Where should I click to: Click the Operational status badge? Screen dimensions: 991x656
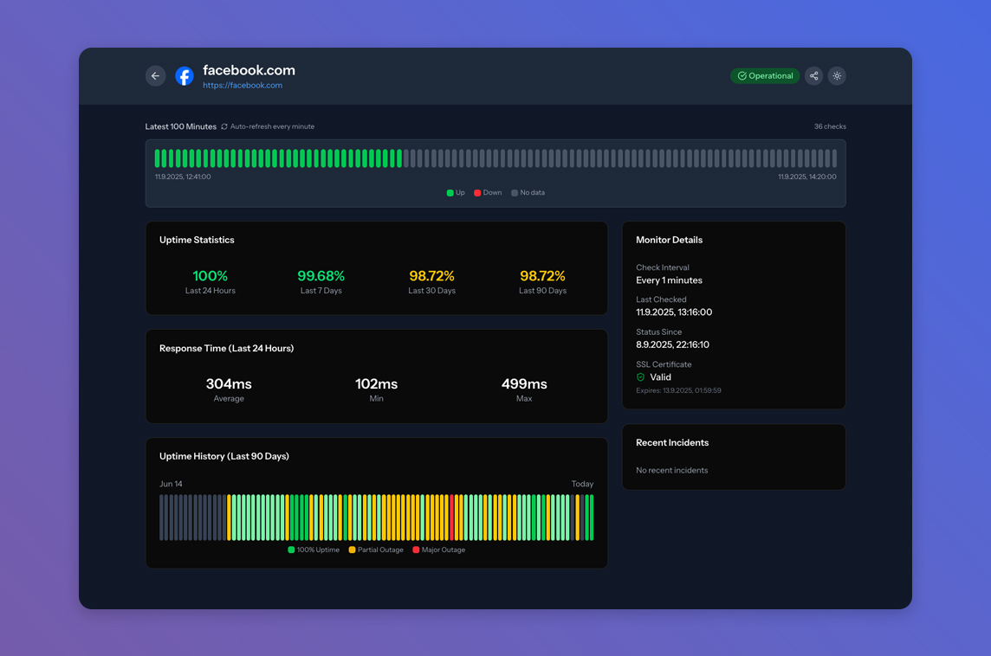[x=765, y=76]
